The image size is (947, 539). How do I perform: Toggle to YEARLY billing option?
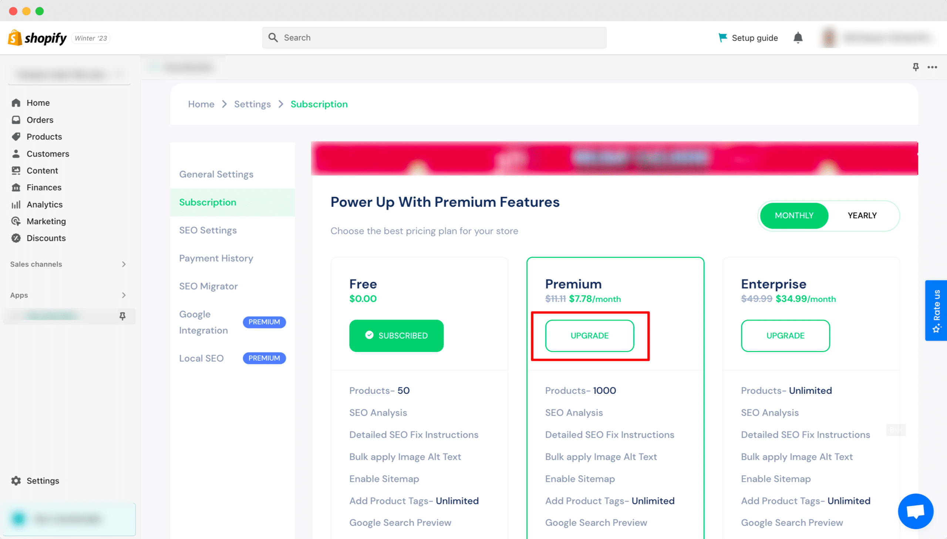pyautogui.click(x=862, y=215)
